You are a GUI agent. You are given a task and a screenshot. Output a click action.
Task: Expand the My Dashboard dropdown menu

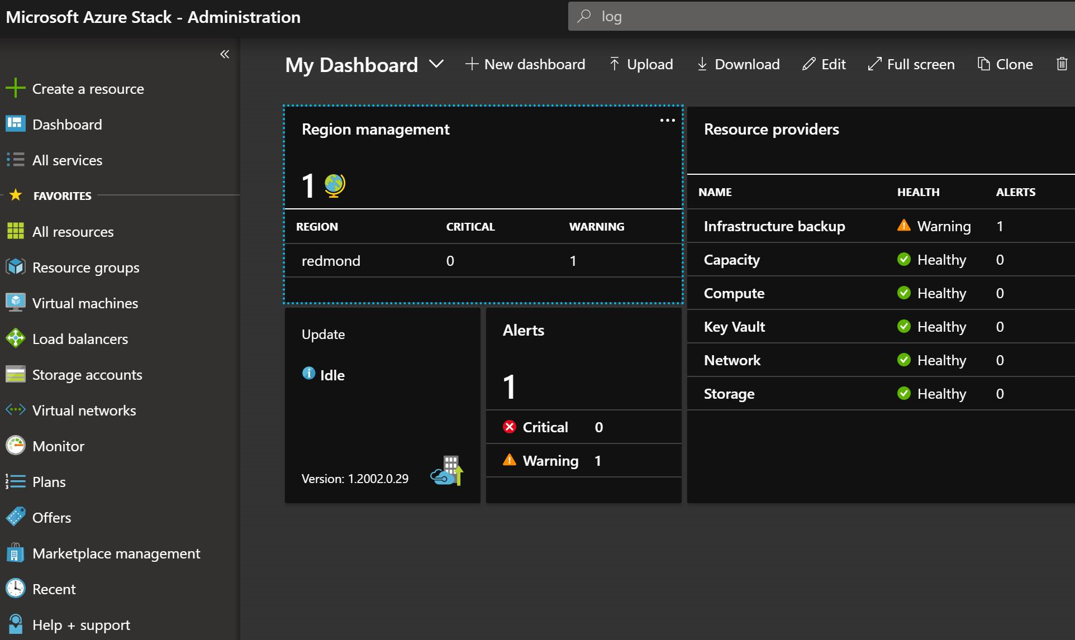(x=434, y=64)
